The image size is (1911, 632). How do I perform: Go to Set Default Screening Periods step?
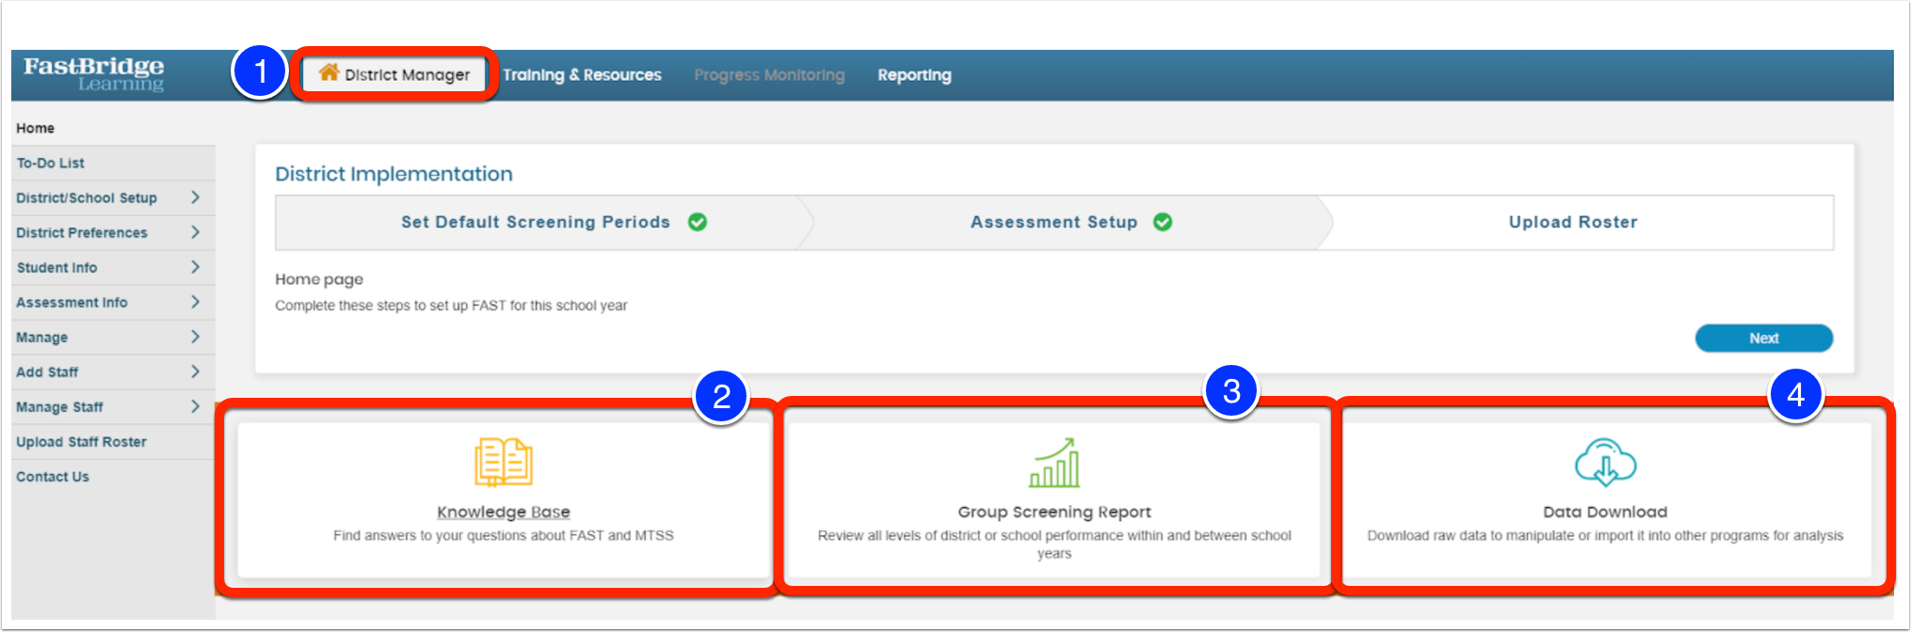tap(536, 222)
